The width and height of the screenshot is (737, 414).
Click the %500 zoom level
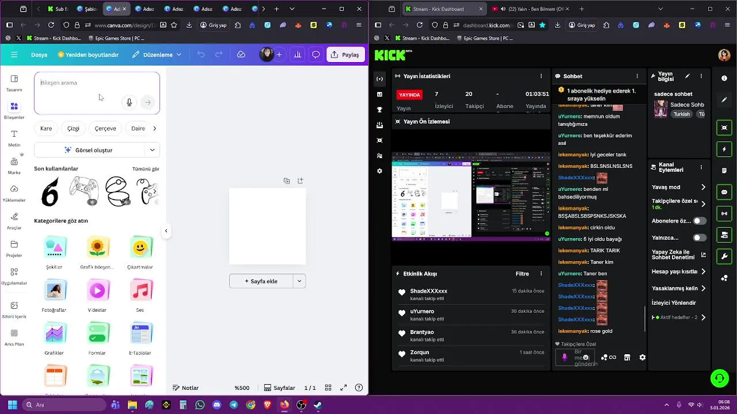click(242, 388)
